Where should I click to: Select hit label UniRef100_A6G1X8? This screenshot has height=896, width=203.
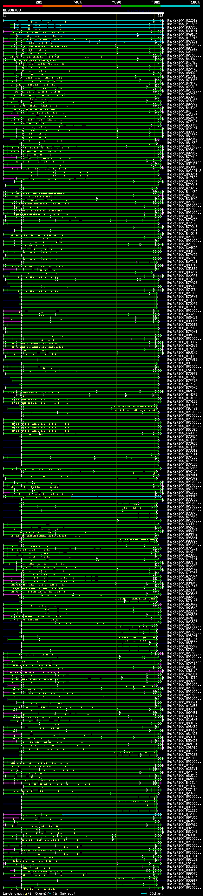(x=182, y=115)
